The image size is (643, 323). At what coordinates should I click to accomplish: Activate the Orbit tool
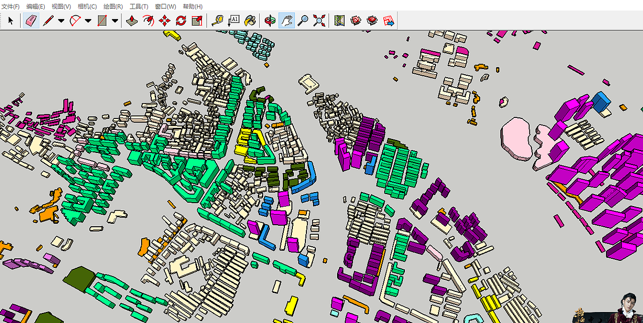pos(269,21)
